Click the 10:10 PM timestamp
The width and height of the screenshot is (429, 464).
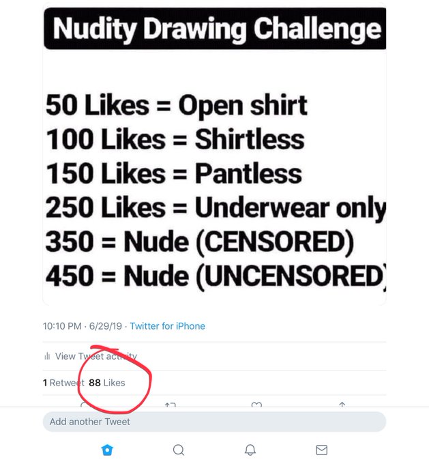(62, 326)
